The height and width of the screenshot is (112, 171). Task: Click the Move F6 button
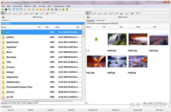(x=71, y=110)
